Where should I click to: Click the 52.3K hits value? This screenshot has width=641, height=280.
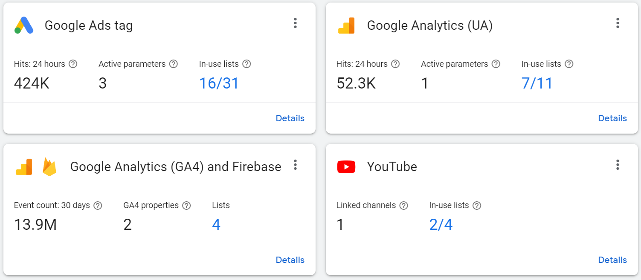coord(356,83)
